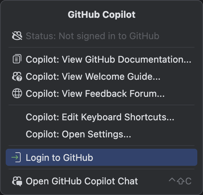Click the Copilot Welcome Guide help icon
Screen dimensions: 203x195
(x=17, y=77)
